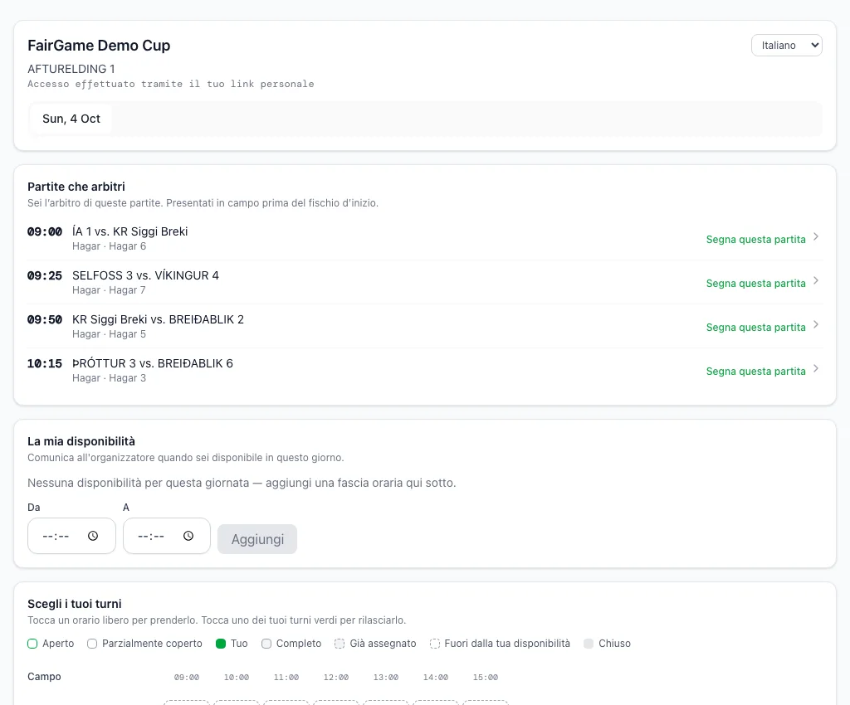
Task: Click the Completo legend swatch
Action: pos(266,644)
